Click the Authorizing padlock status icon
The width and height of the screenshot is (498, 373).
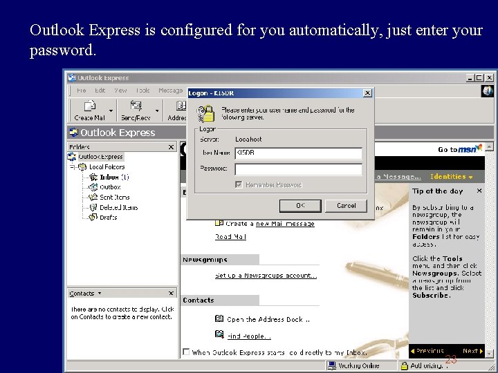(405, 366)
